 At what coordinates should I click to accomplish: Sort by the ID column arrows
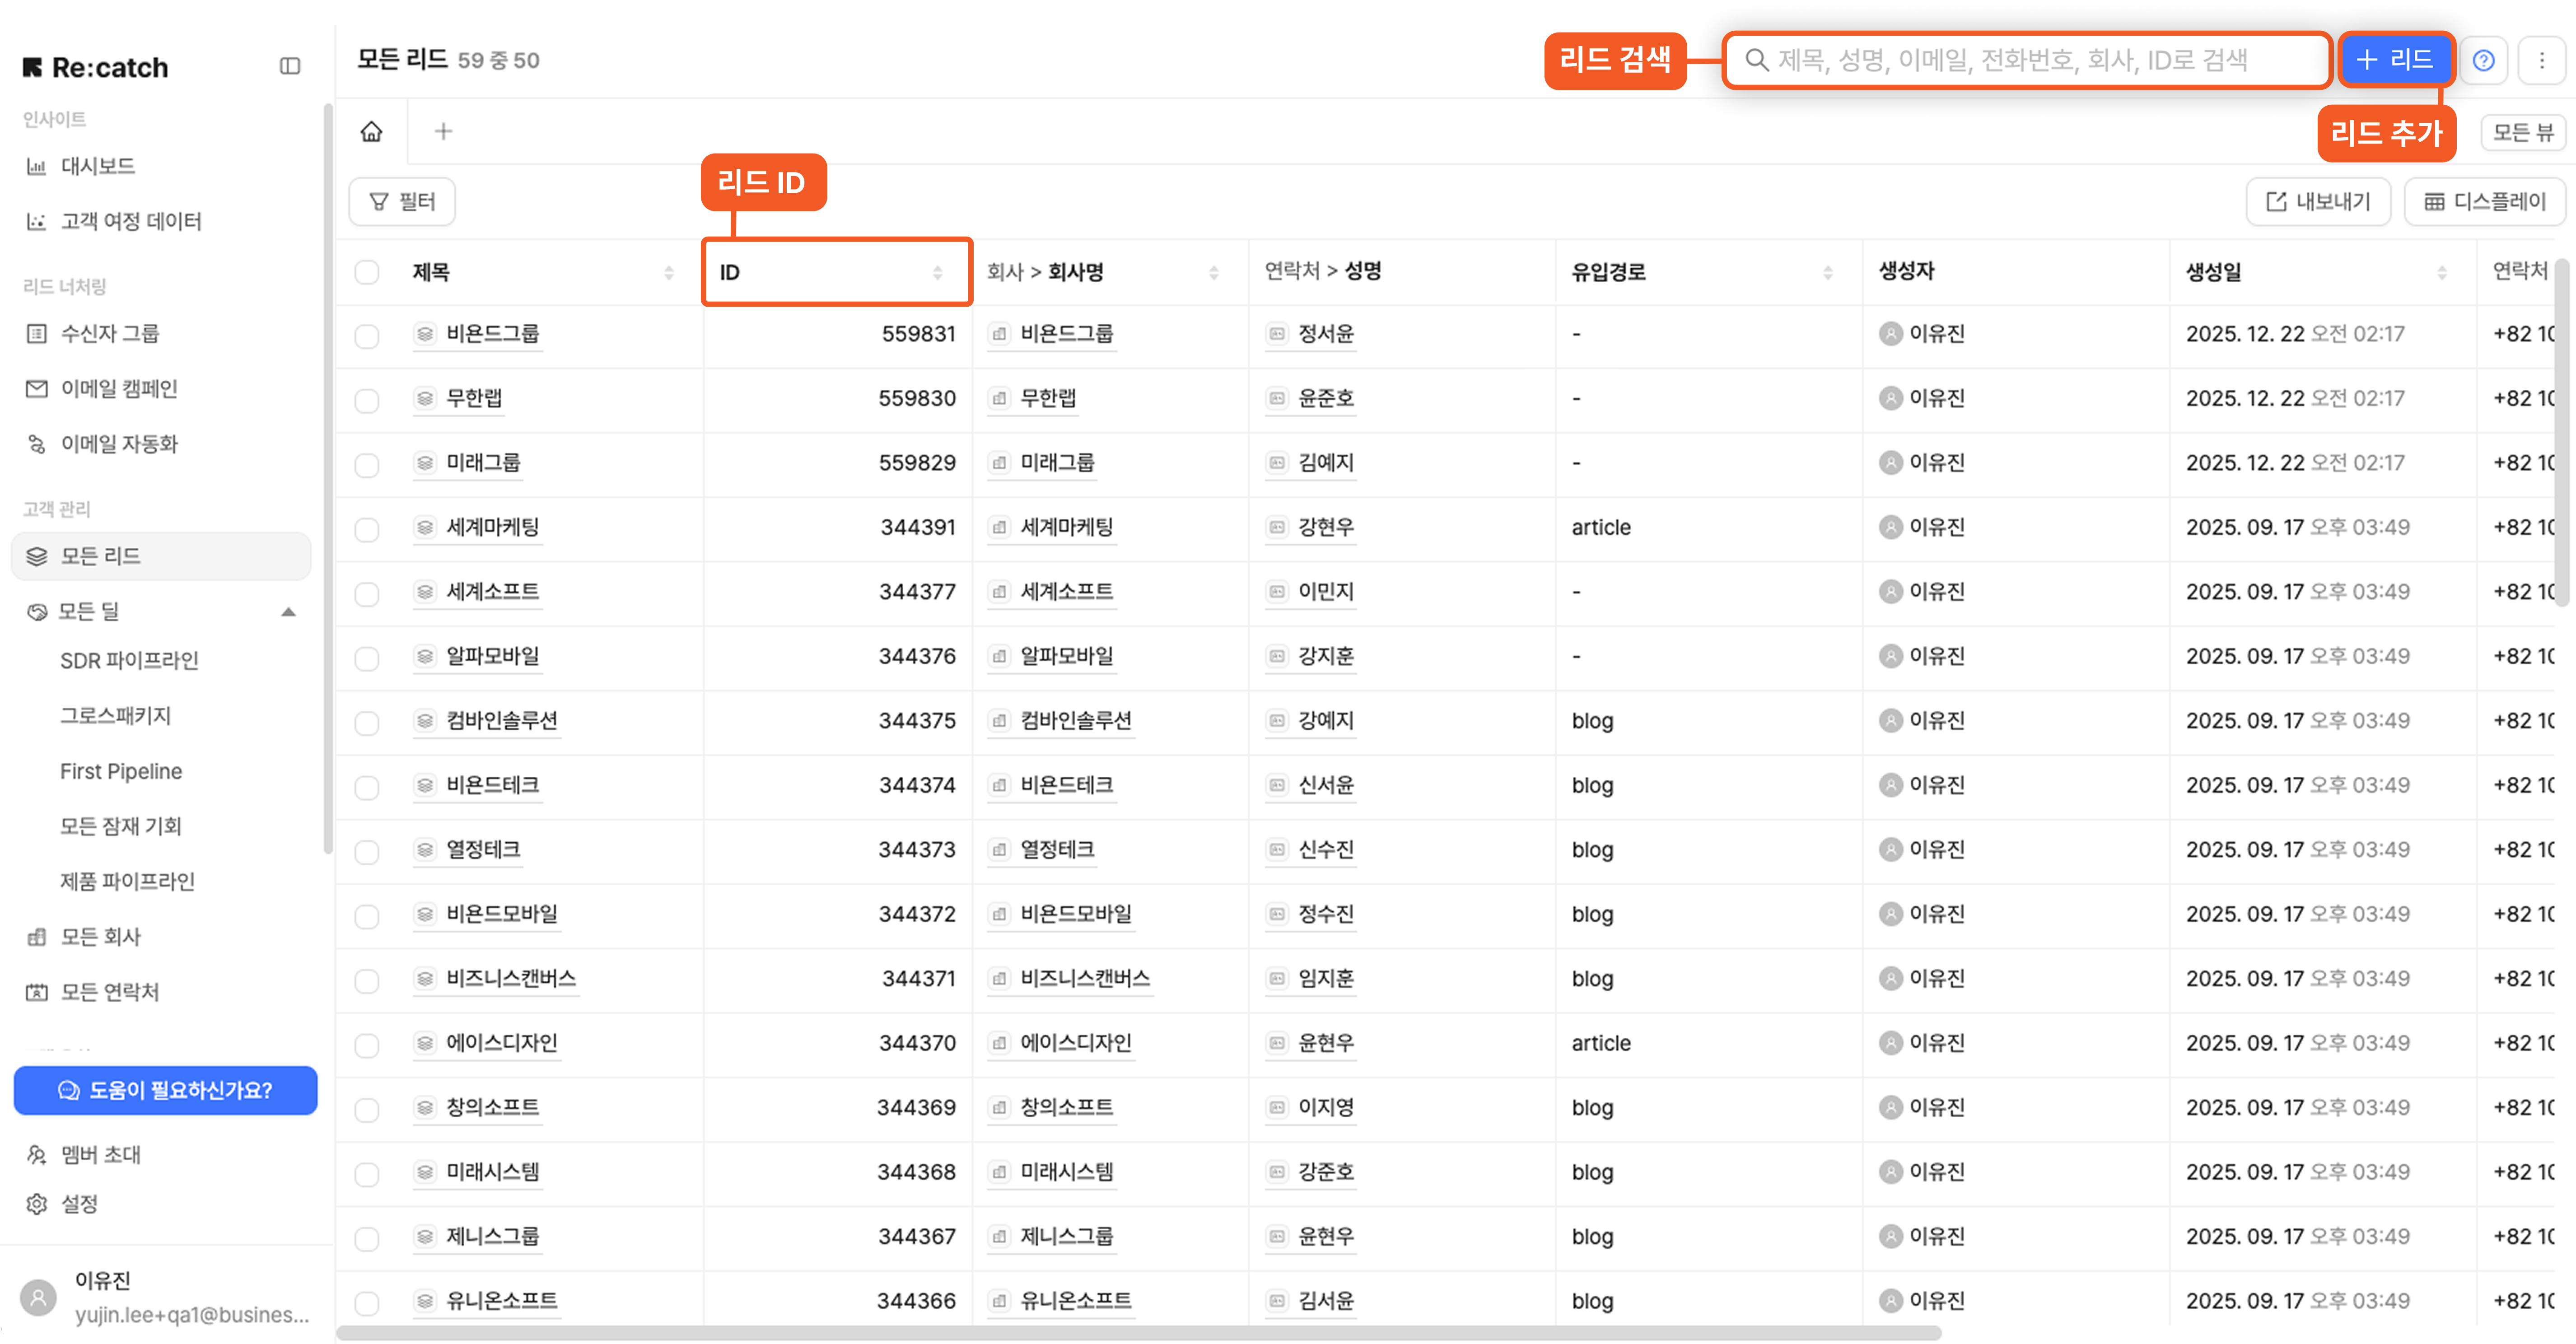937,272
